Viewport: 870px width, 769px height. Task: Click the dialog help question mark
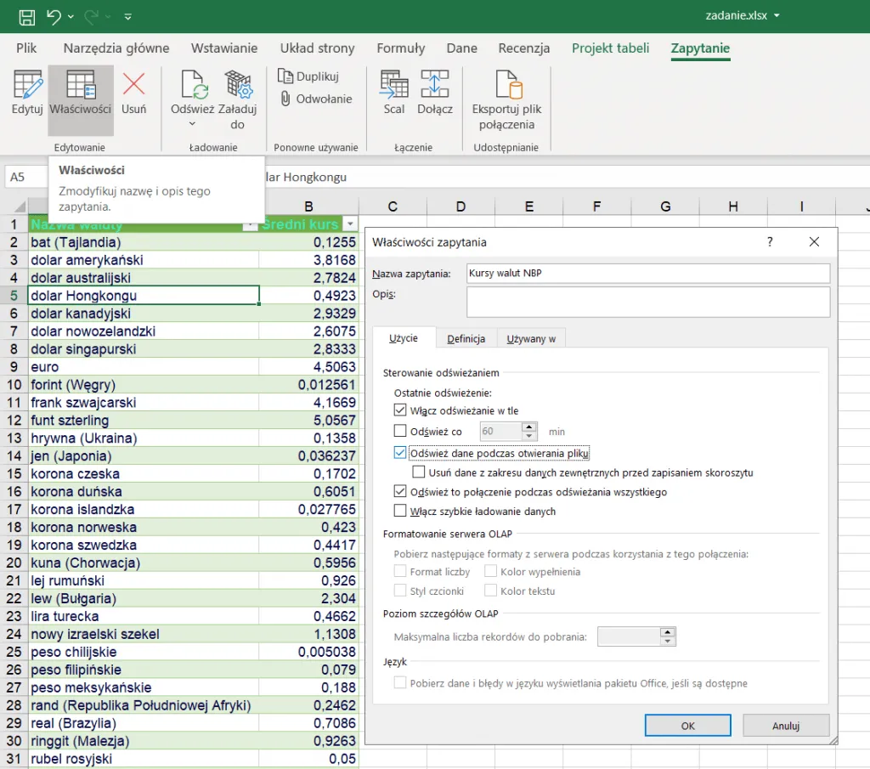tap(770, 242)
